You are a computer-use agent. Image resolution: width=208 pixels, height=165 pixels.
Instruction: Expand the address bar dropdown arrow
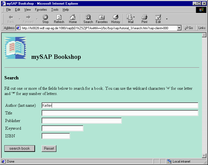[179, 28]
